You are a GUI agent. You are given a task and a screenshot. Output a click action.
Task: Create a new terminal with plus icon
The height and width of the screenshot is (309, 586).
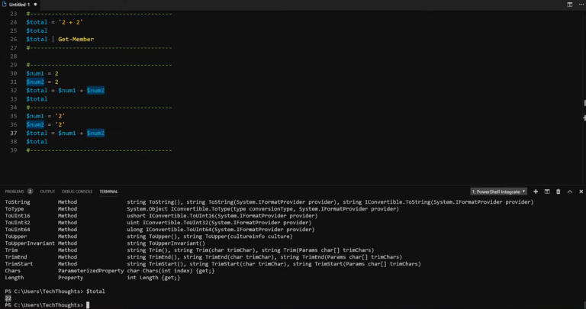[536, 191]
